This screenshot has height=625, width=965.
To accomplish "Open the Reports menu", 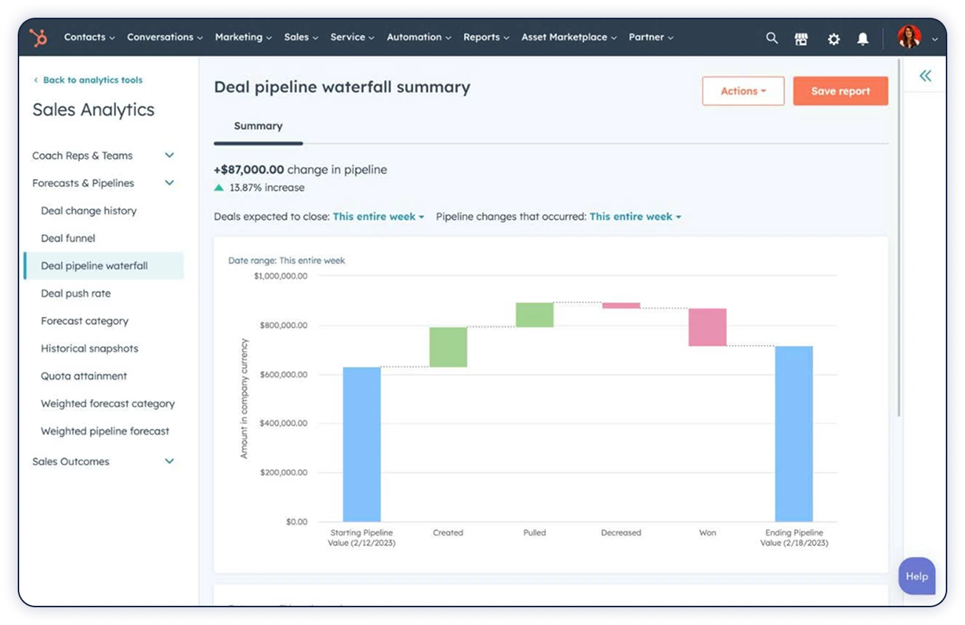I will (486, 37).
